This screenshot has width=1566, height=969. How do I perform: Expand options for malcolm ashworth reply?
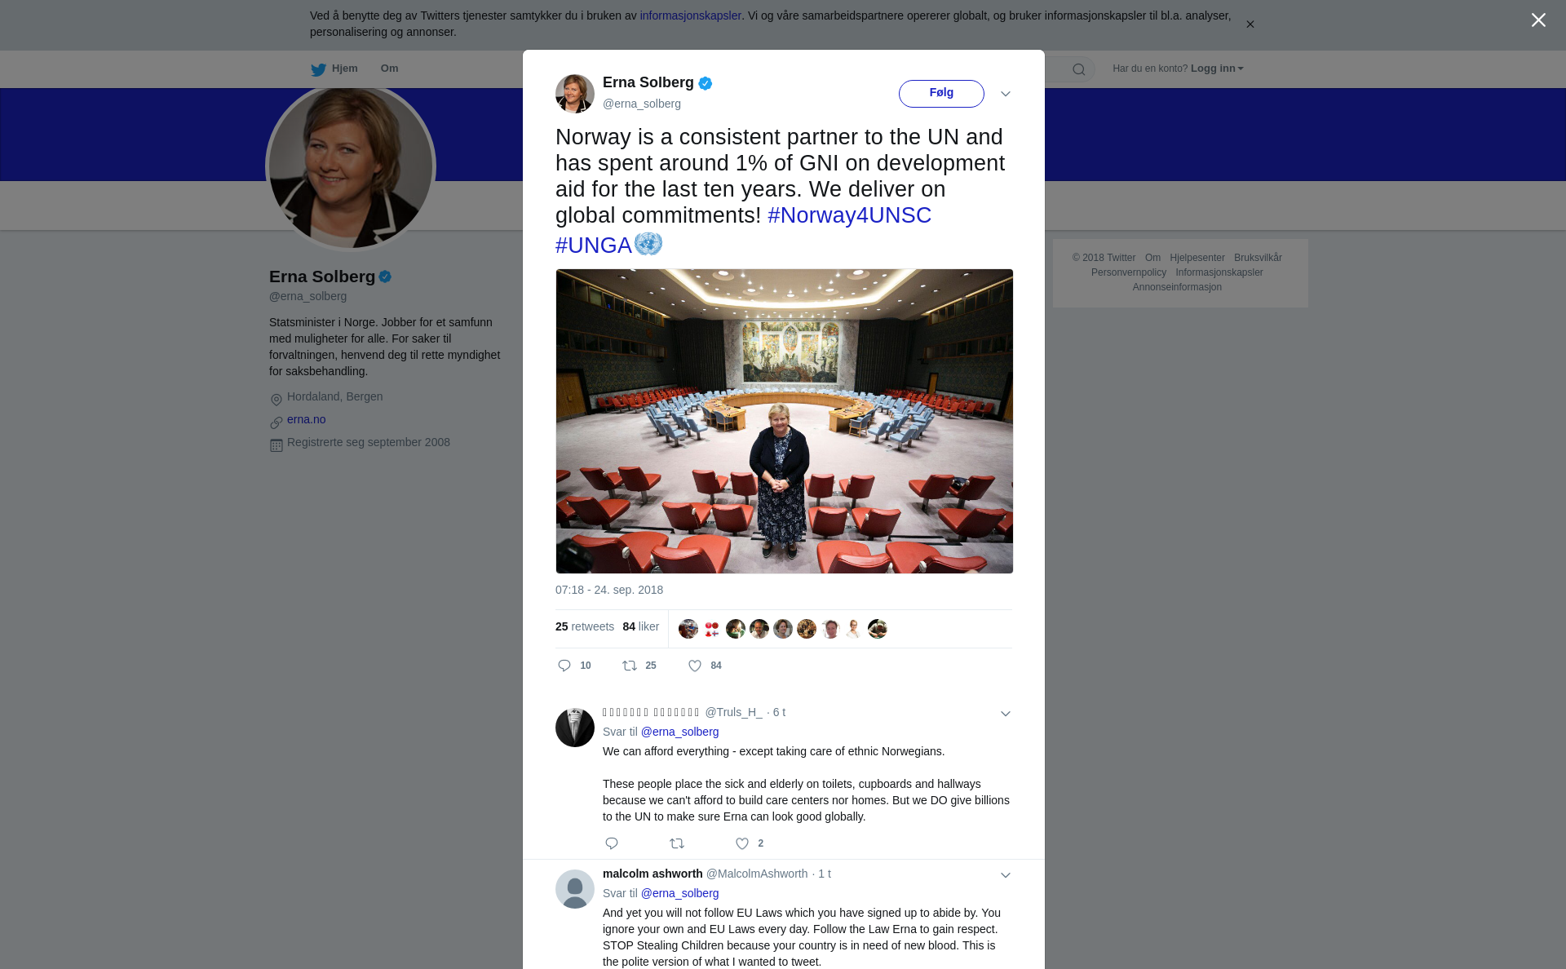[1006, 875]
